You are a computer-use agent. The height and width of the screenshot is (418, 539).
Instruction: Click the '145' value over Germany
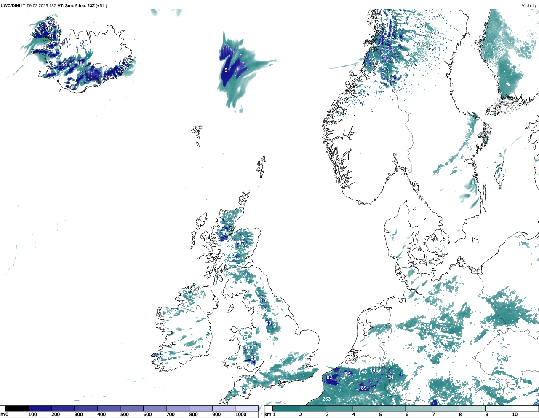pos(444,329)
